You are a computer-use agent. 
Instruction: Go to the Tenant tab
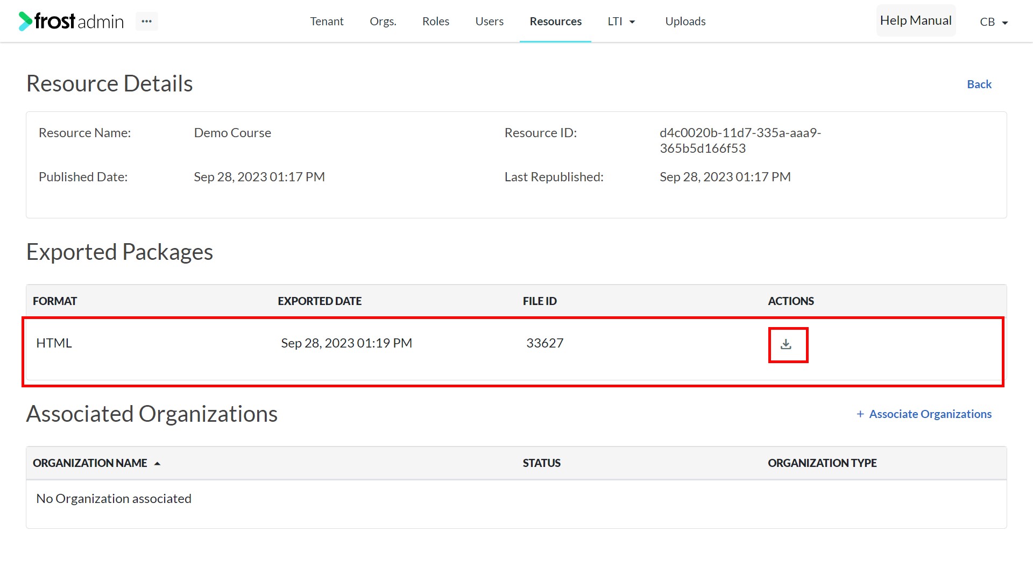click(327, 22)
